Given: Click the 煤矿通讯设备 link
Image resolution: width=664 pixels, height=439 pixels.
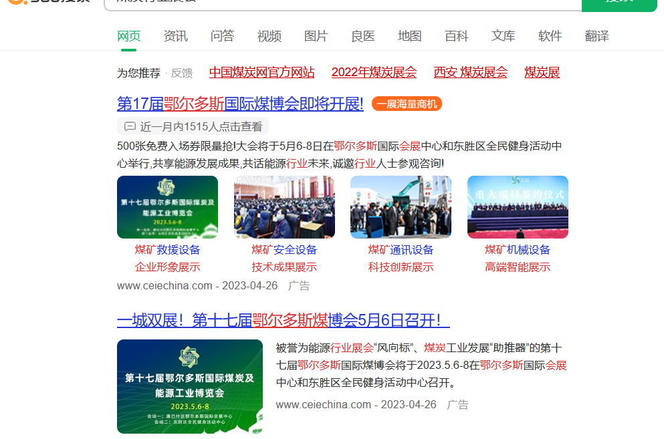Looking at the screenshot, I should pyautogui.click(x=401, y=250).
